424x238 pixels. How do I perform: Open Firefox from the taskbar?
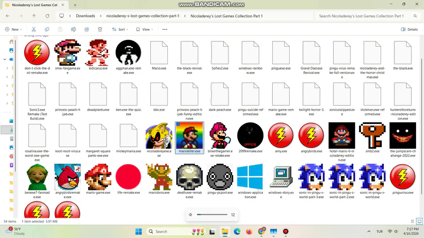point(249,231)
